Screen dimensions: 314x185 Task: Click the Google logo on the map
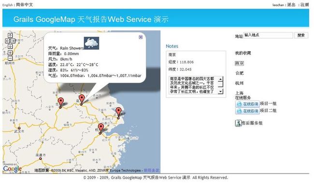click(12, 169)
